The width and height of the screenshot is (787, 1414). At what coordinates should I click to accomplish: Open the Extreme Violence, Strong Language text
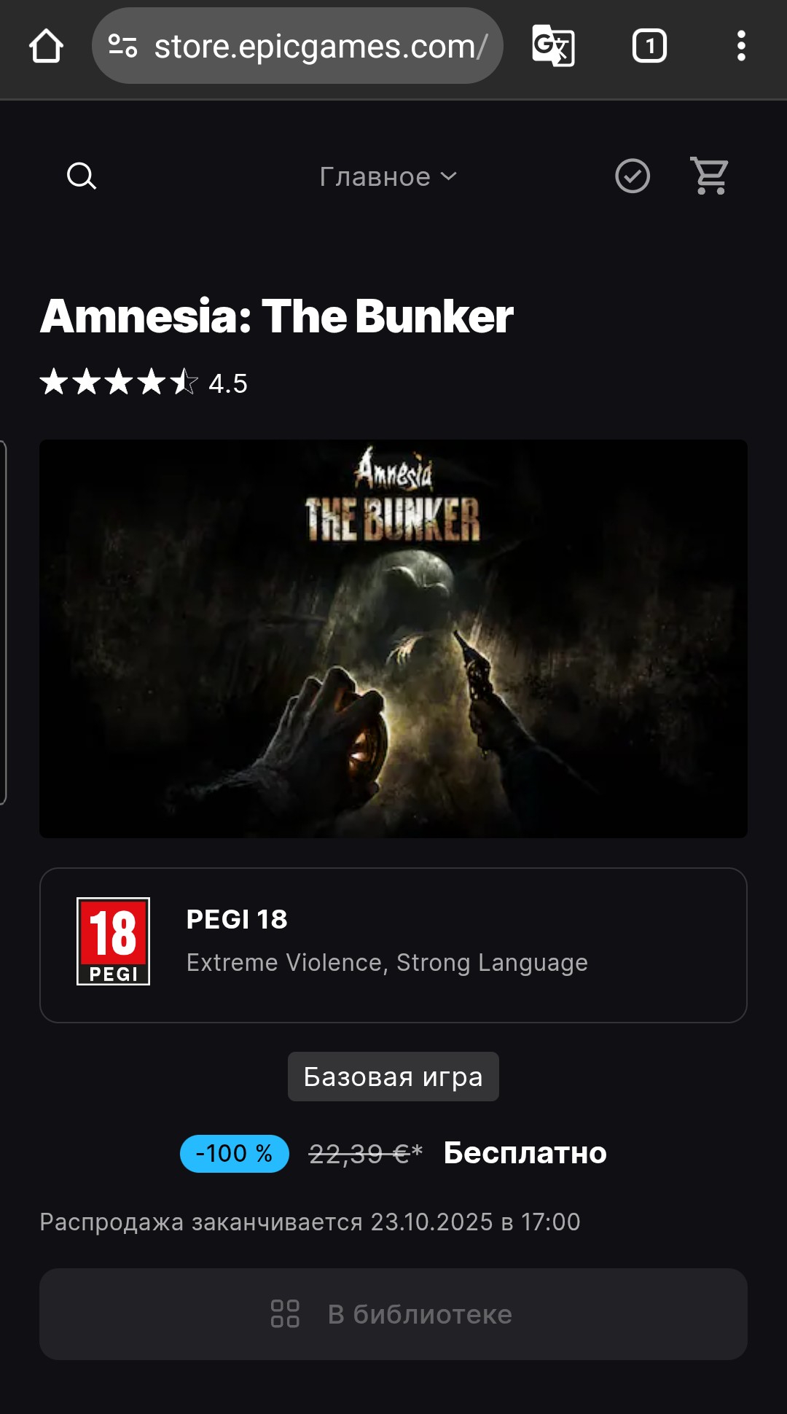click(x=387, y=963)
